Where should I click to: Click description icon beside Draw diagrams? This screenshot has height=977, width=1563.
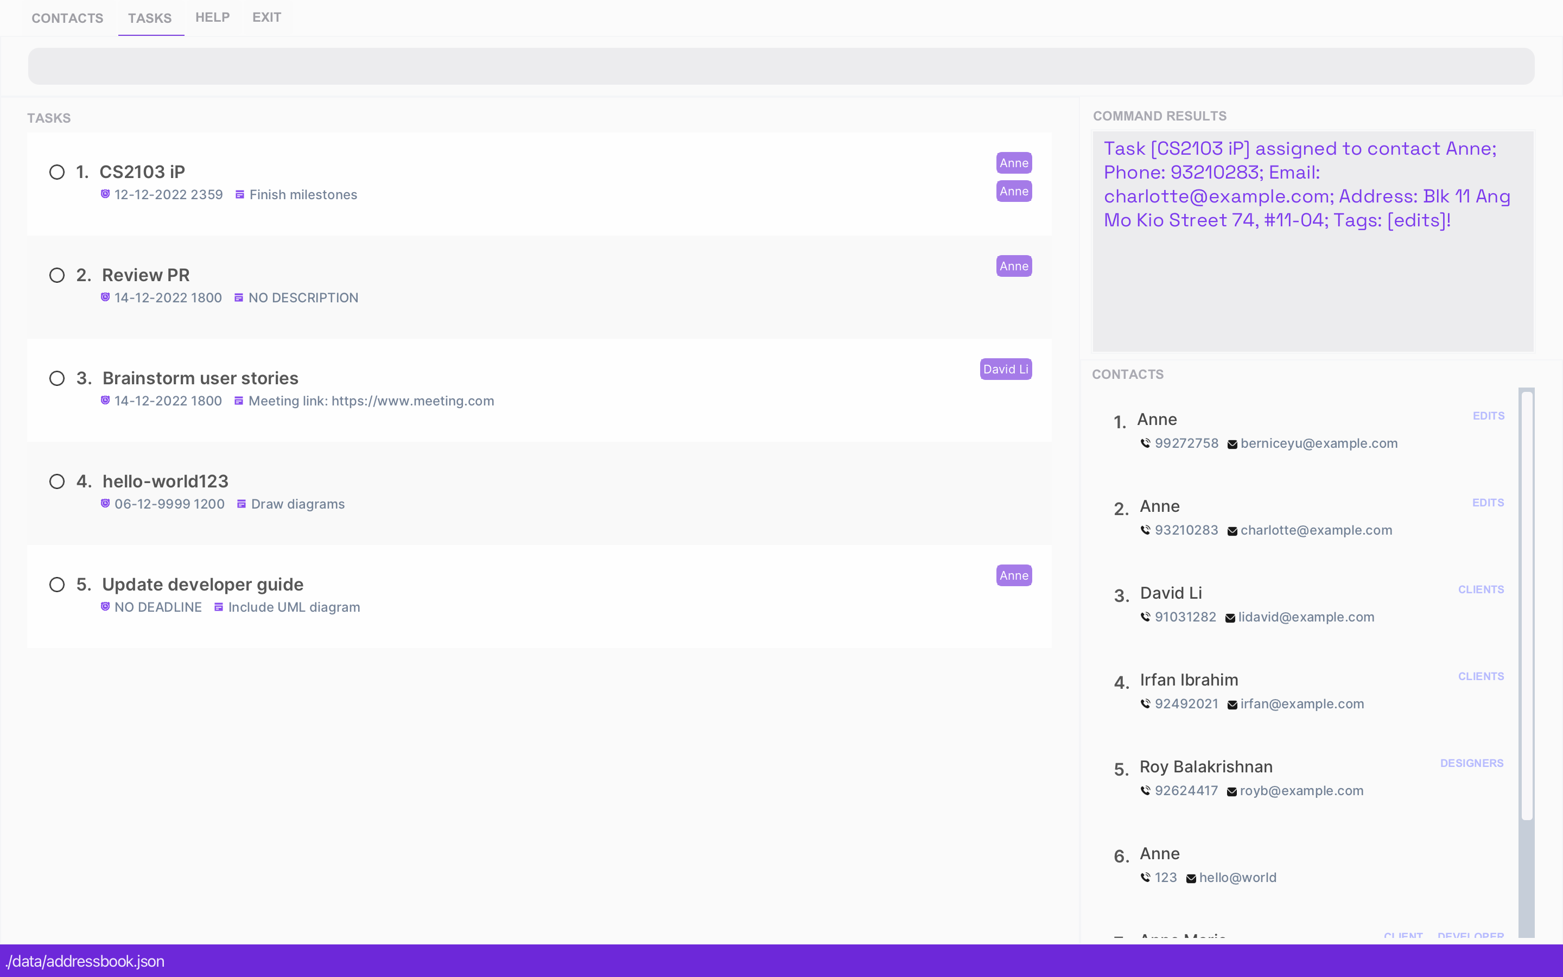(241, 504)
